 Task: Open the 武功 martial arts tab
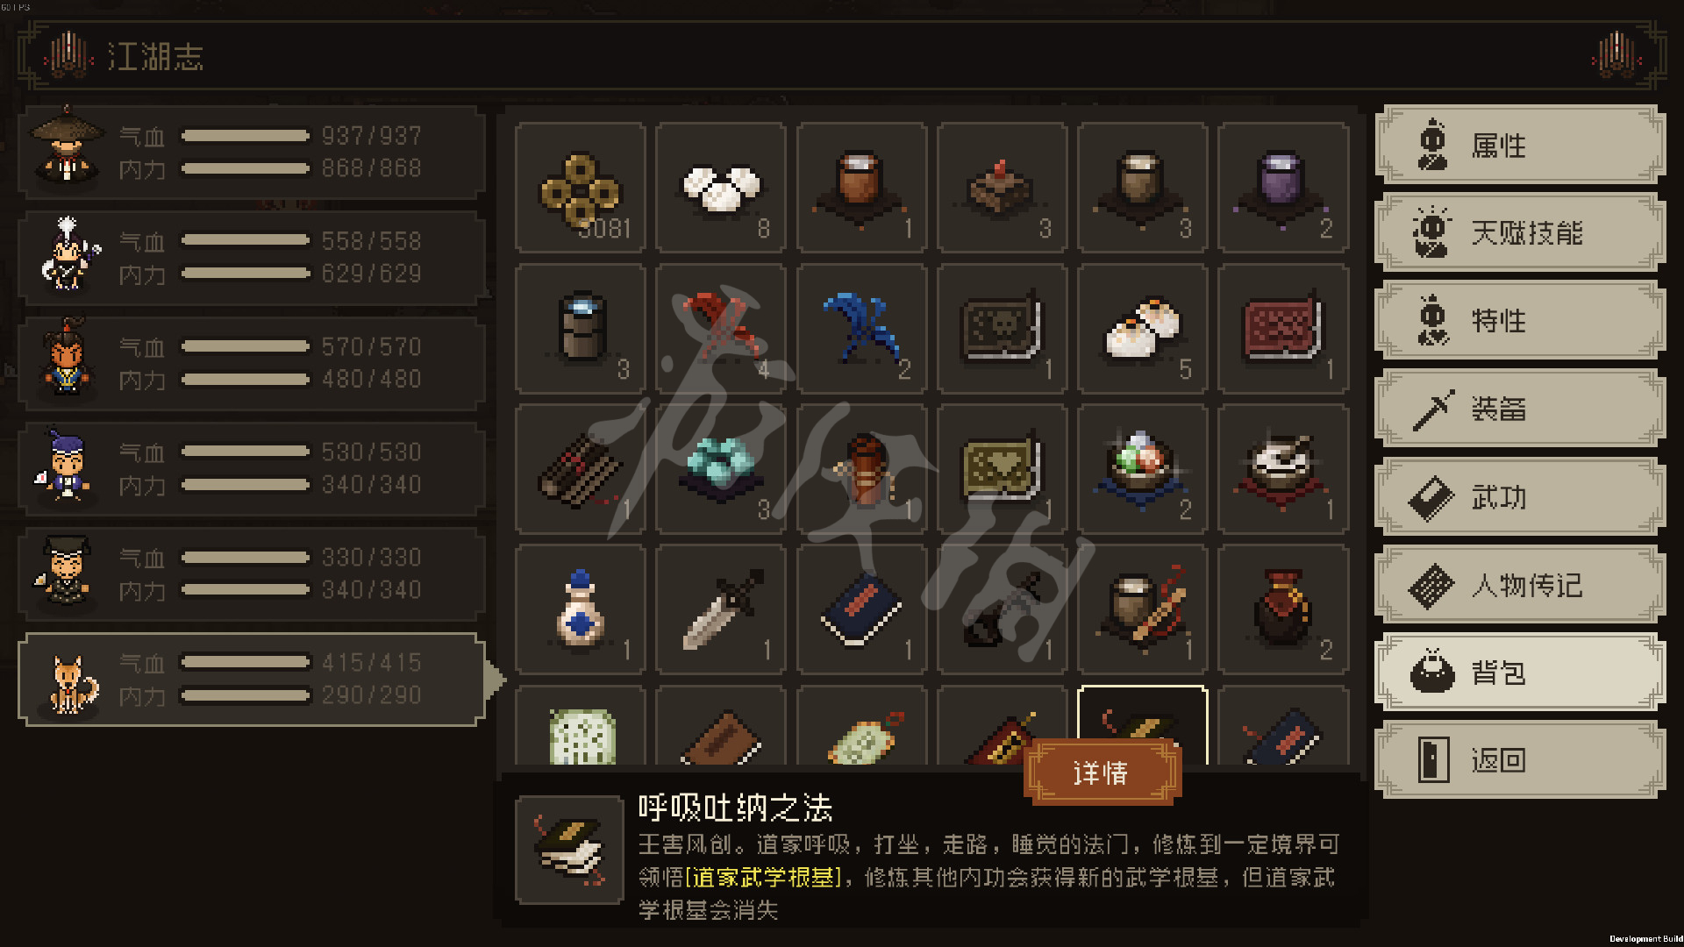click(x=1520, y=497)
